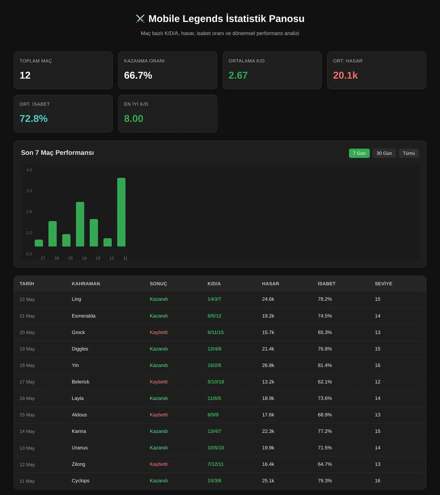Screen dimensions: 440x495
Task: Click the 7/12/11 K/D/A value
Action: coord(216,464)
